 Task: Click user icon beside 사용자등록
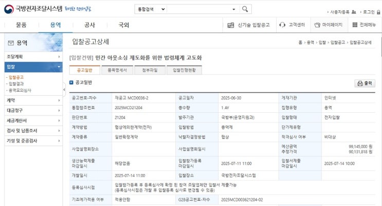tap(354, 12)
